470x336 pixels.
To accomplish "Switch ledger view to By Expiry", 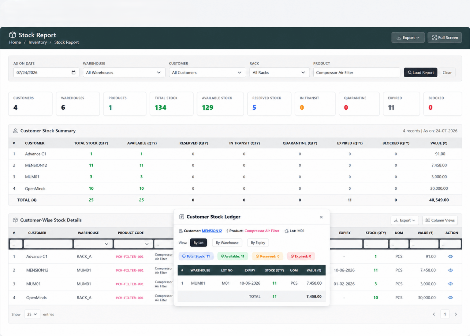I will point(258,243).
